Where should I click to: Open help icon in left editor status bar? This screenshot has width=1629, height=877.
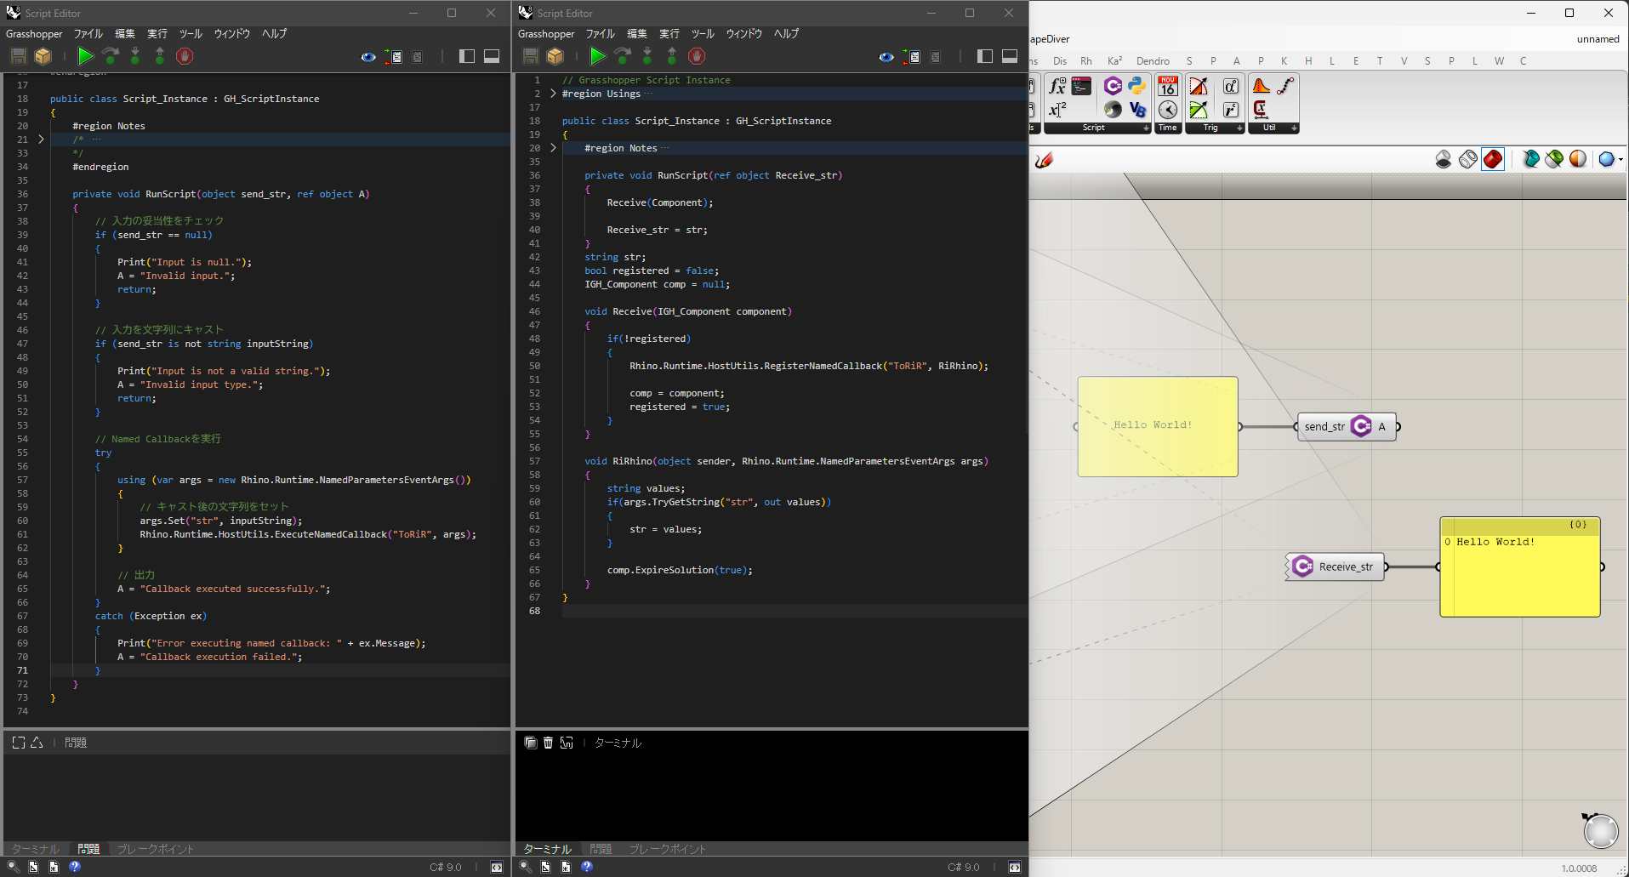click(x=75, y=867)
